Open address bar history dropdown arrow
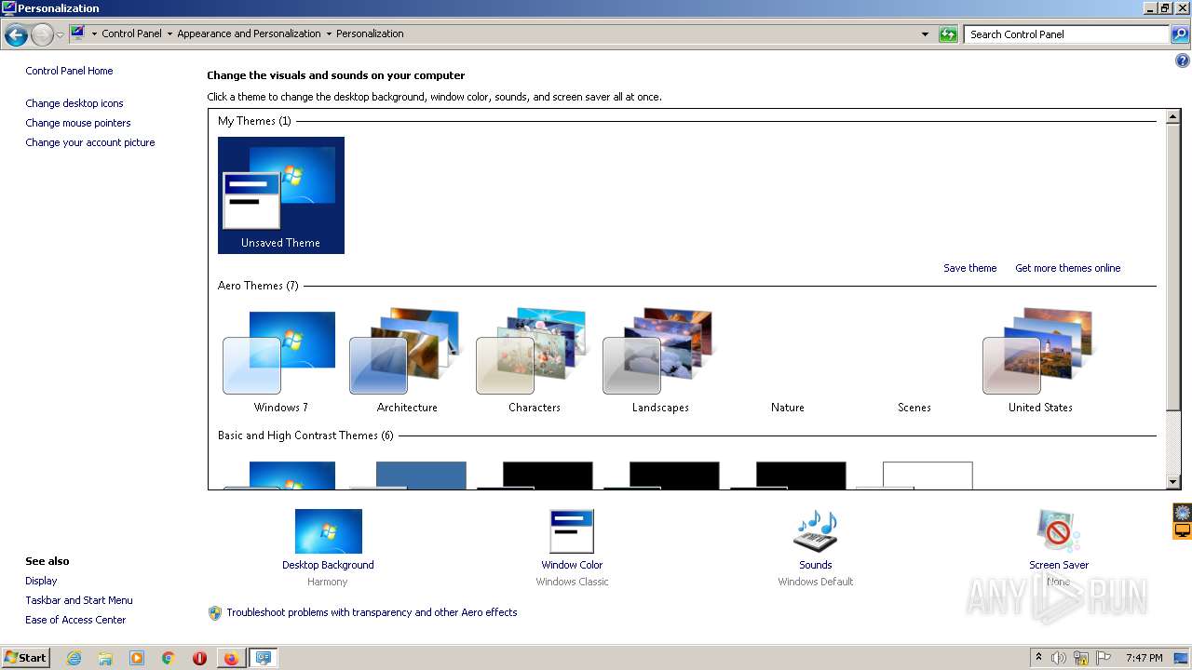Image resolution: width=1192 pixels, height=670 pixels. (925, 34)
